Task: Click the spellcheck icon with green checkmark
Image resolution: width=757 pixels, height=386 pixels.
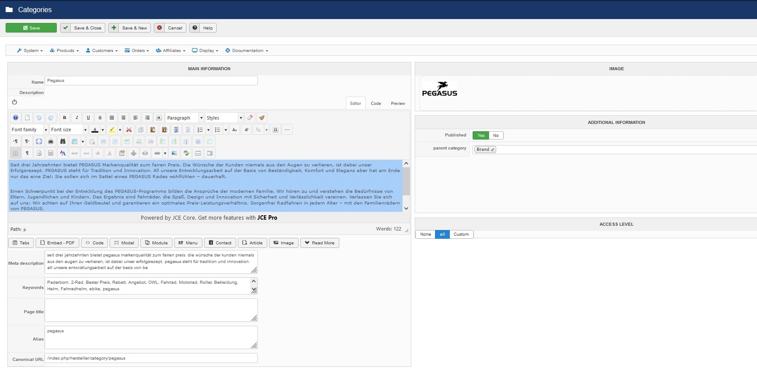Action: click(186, 153)
